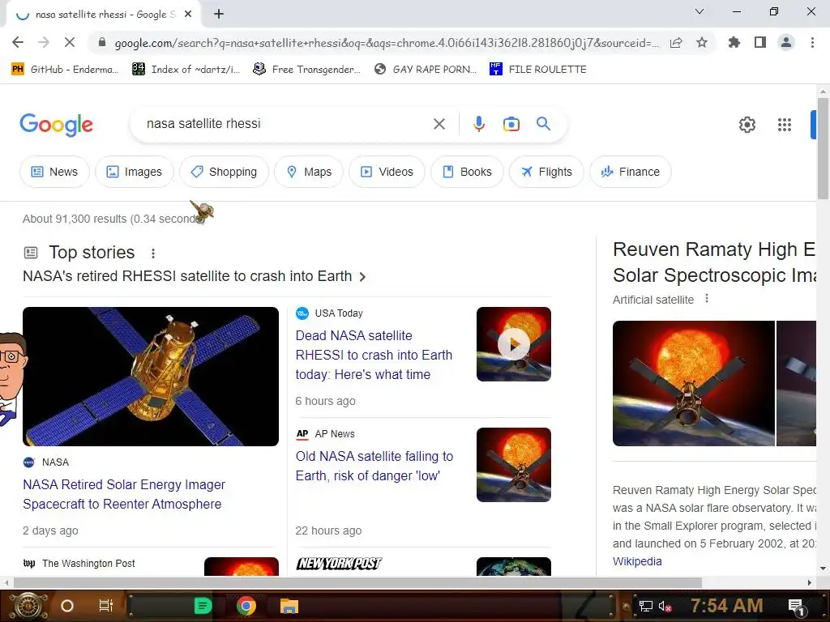Search by image with camera icon
Screen dimensions: 830x622
click(511, 124)
